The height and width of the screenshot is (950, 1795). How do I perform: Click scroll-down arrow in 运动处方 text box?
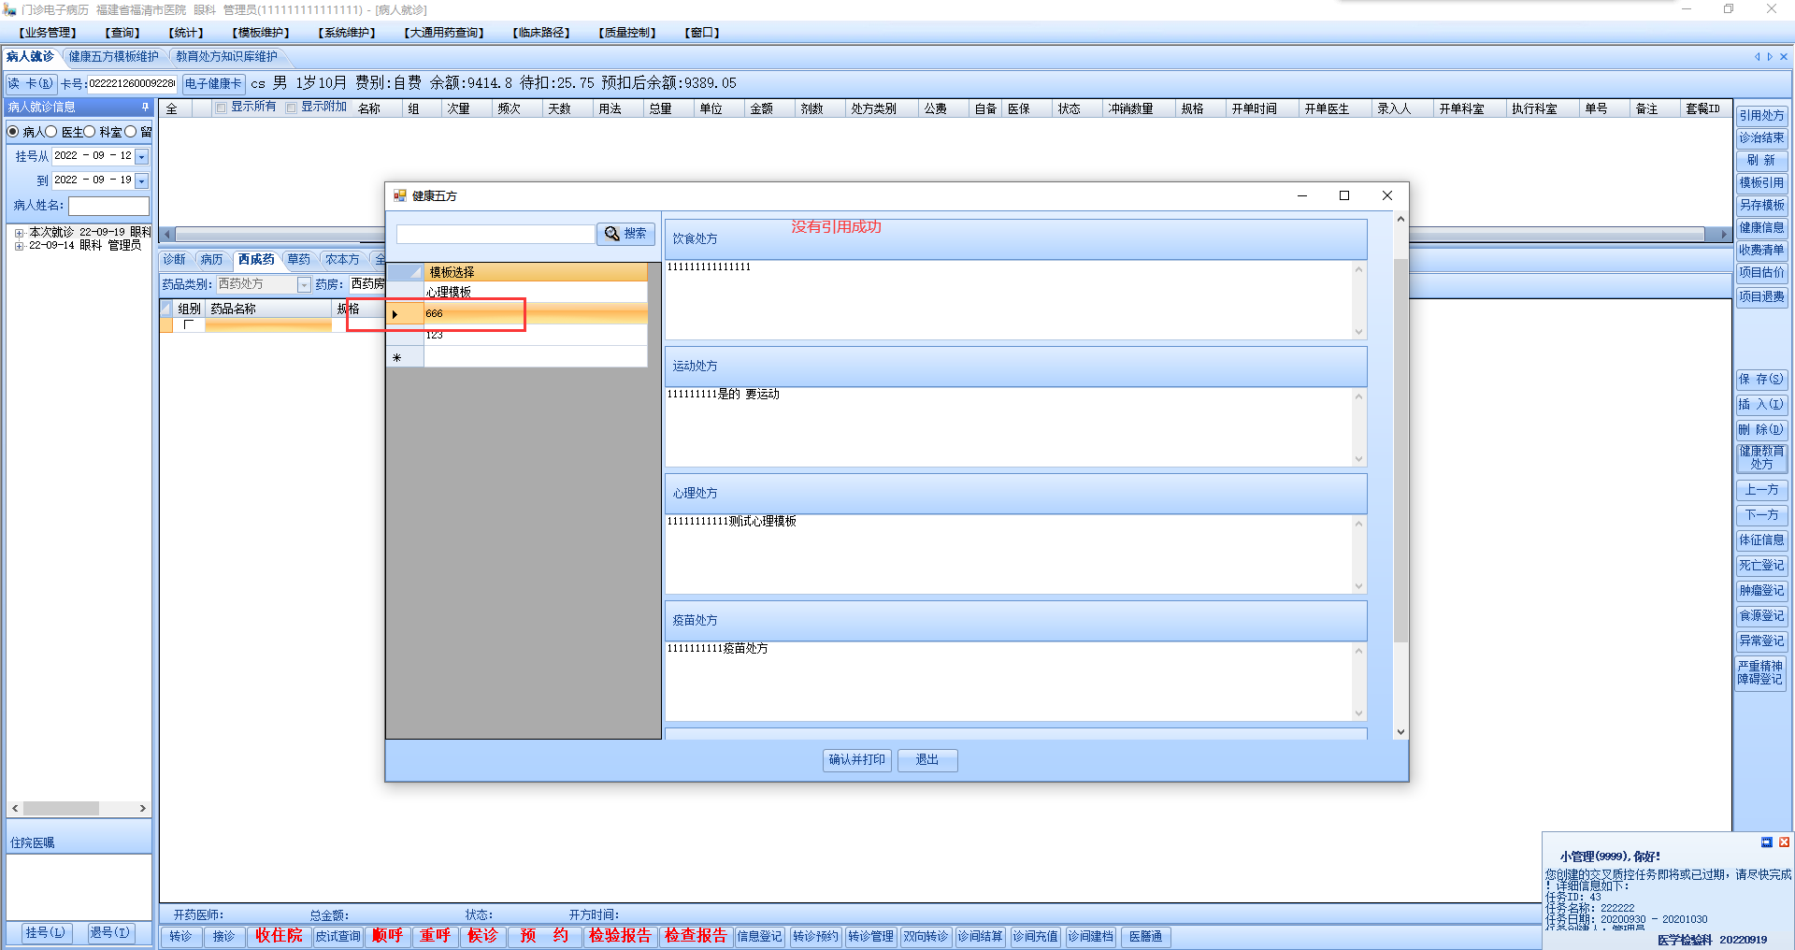point(1359,459)
